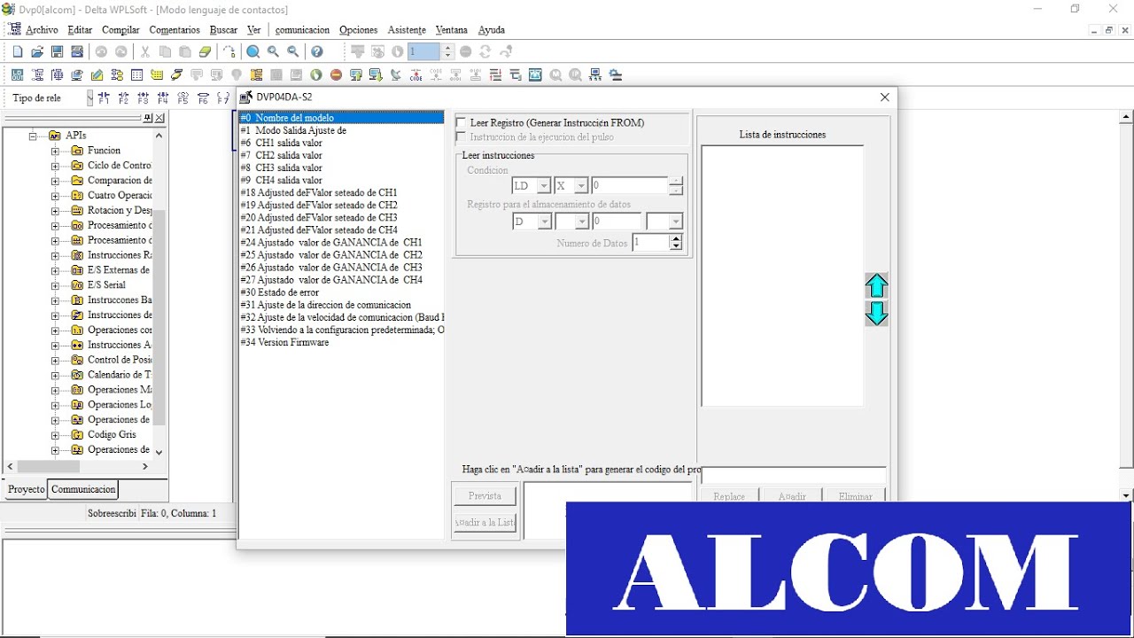Open the comunicacion menu
The image size is (1134, 638).
point(302,30)
